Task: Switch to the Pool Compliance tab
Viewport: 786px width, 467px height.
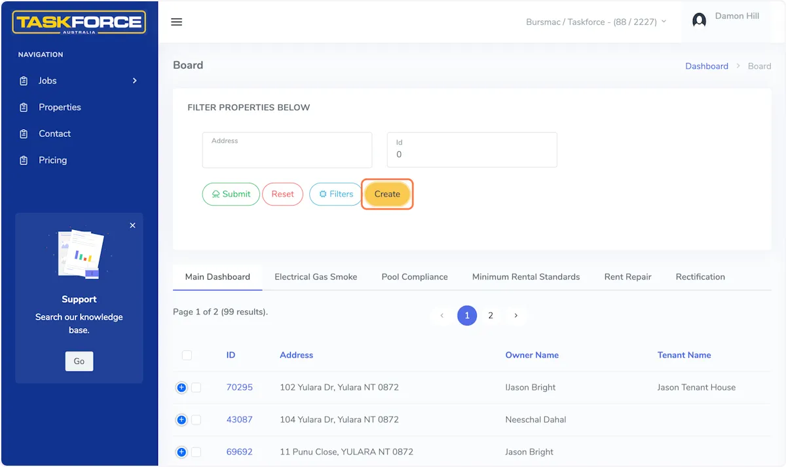Action: click(415, 277)
